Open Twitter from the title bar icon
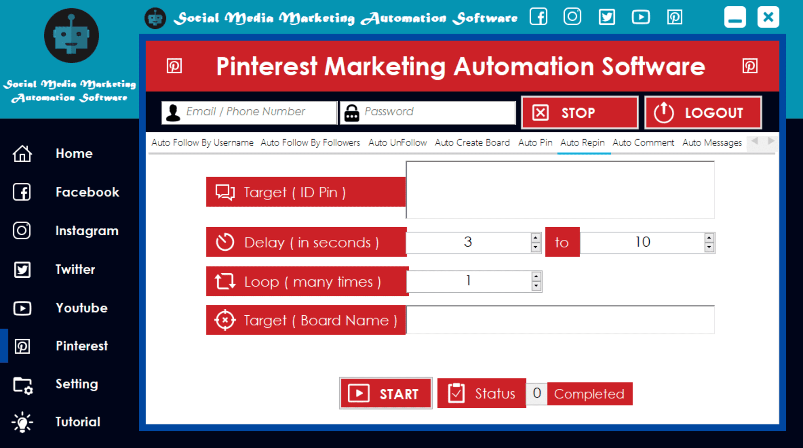The height and width of the screenshot is (448, 803). coord(607,17)
